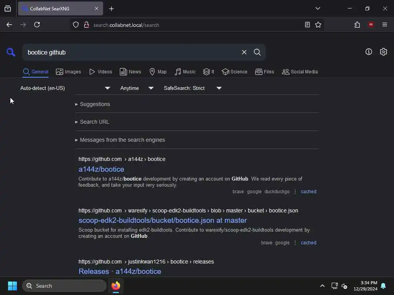Open cached version of a144z/bootice result
This screenshot has height=295, width=394.
[309, 192]
